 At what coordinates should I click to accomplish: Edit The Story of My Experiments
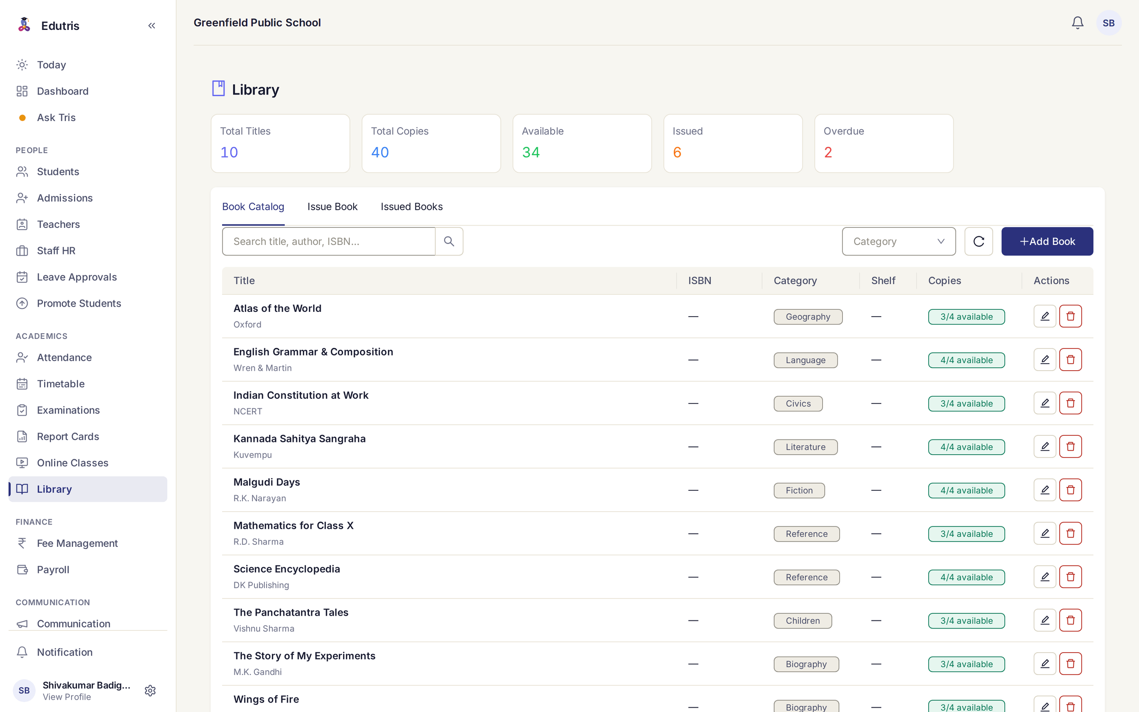pos(1045,664)
